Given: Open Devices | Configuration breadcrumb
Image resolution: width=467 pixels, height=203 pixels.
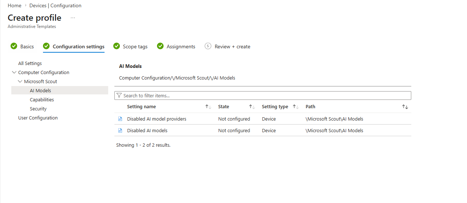Looking at the screenshot, I should (55, 5).
